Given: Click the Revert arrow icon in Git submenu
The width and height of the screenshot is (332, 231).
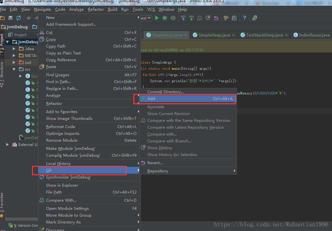Looking at the screenshot, I should point(143,163).
